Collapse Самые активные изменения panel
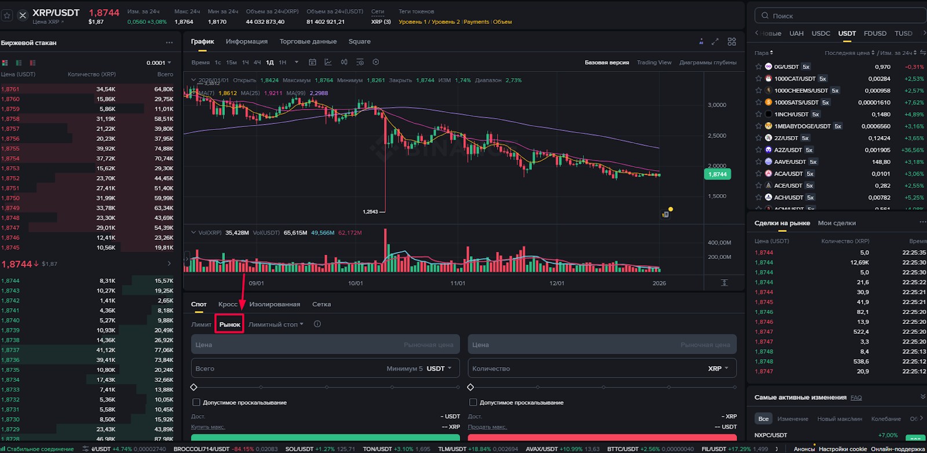Viewport: 927px width, 453px height. click(923, 397)
